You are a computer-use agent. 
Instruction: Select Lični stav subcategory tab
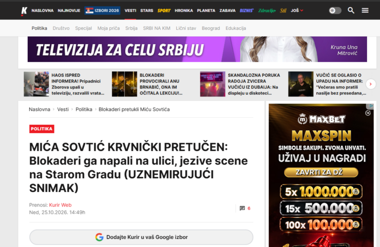click(186, 28)
